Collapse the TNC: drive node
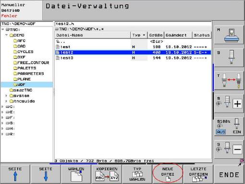245x184 pixels. coord(3,29)
